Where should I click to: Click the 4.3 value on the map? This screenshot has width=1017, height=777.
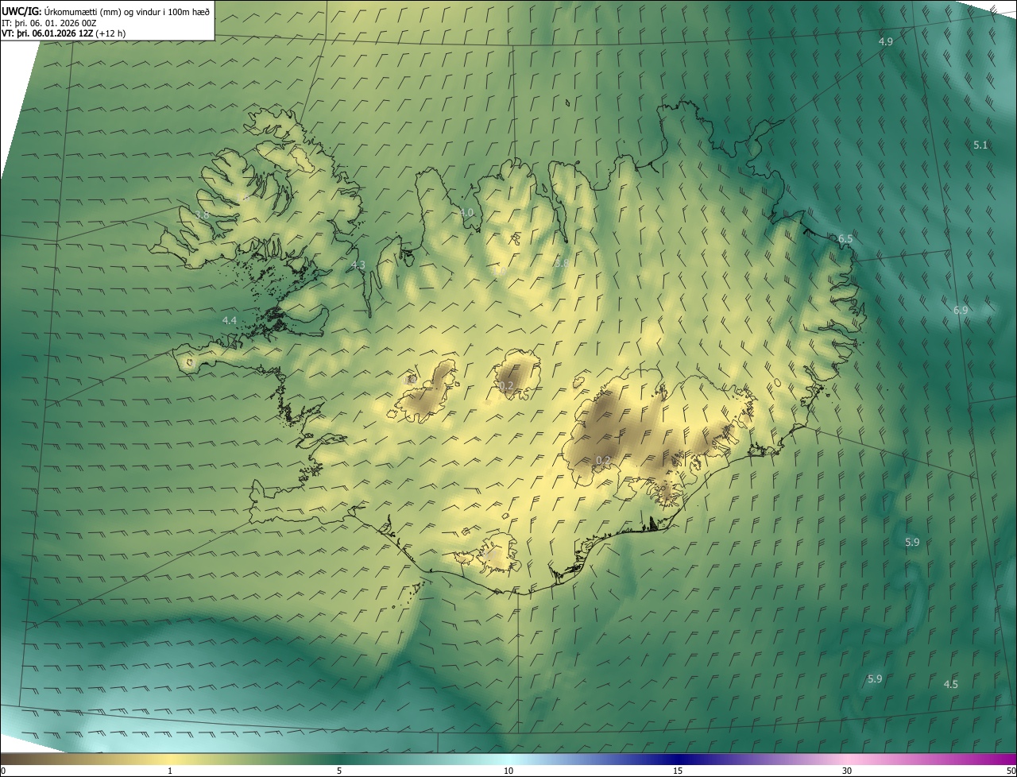pyautogui.click(x=358, y=265)
